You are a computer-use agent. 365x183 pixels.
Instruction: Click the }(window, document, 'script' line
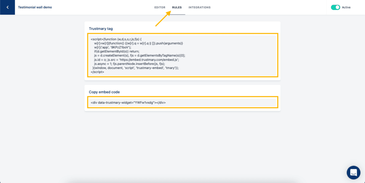136,68
